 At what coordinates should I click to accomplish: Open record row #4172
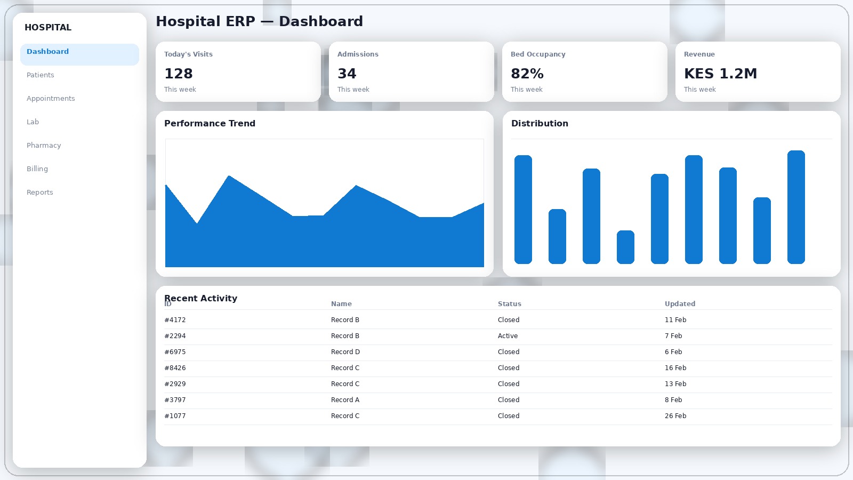tap(175, 320)
